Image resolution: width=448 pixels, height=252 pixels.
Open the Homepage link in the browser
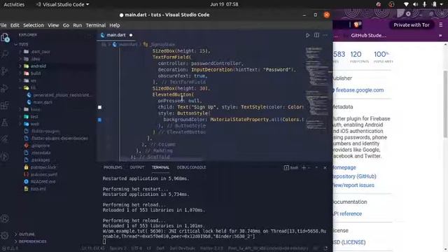(x=344, y=167)
